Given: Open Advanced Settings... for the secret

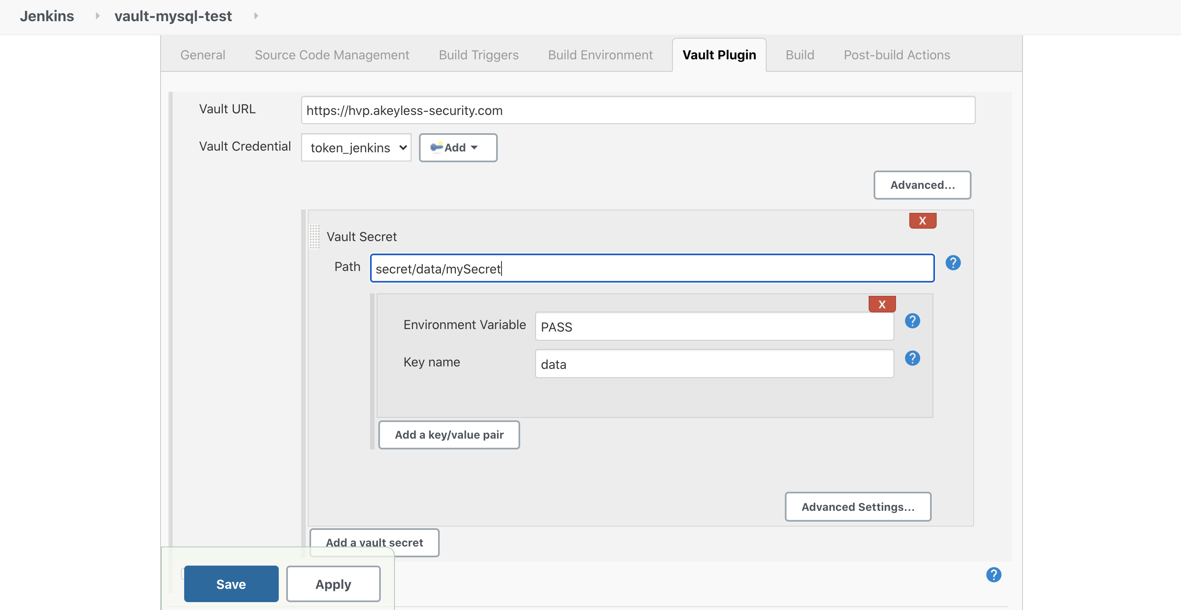Looking at the screenshot, I should pyautogui.click(x=857, y=507).
